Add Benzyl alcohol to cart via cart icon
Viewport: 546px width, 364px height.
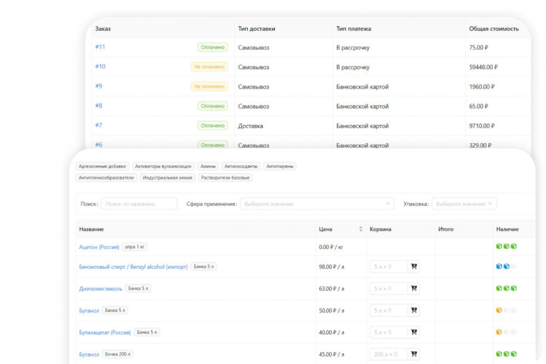[x=414, y=267]
